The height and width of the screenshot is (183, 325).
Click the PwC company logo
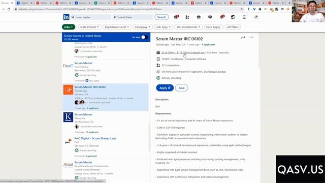(x=68, y=141)
